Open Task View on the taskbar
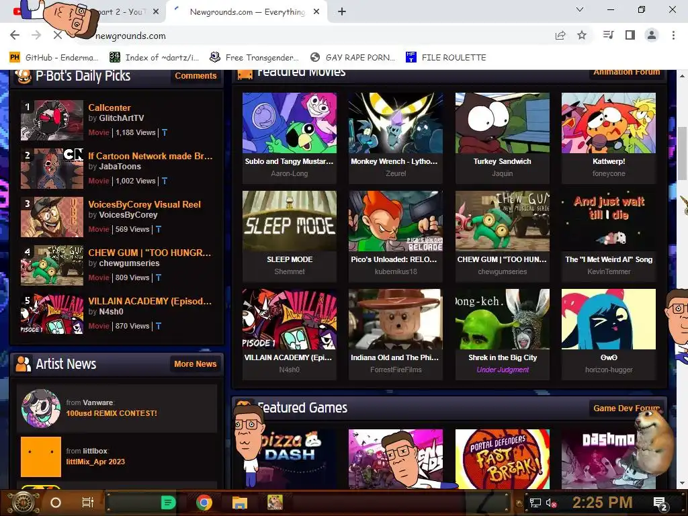 (88, 503)
